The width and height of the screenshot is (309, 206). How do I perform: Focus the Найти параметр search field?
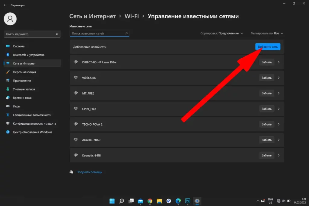32,34
